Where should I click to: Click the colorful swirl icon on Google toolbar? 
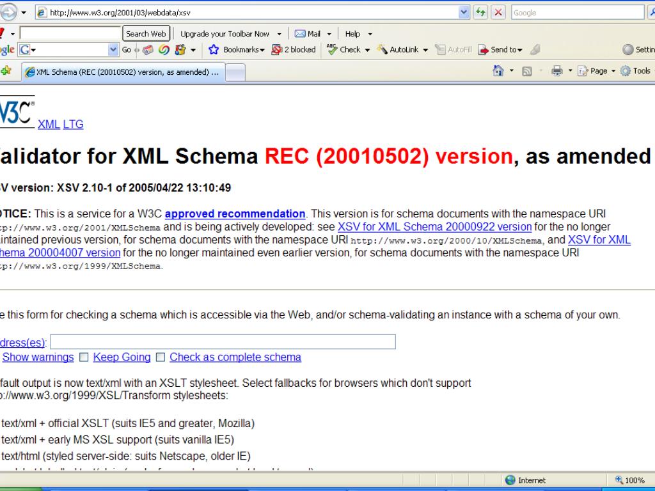point(164,50)
